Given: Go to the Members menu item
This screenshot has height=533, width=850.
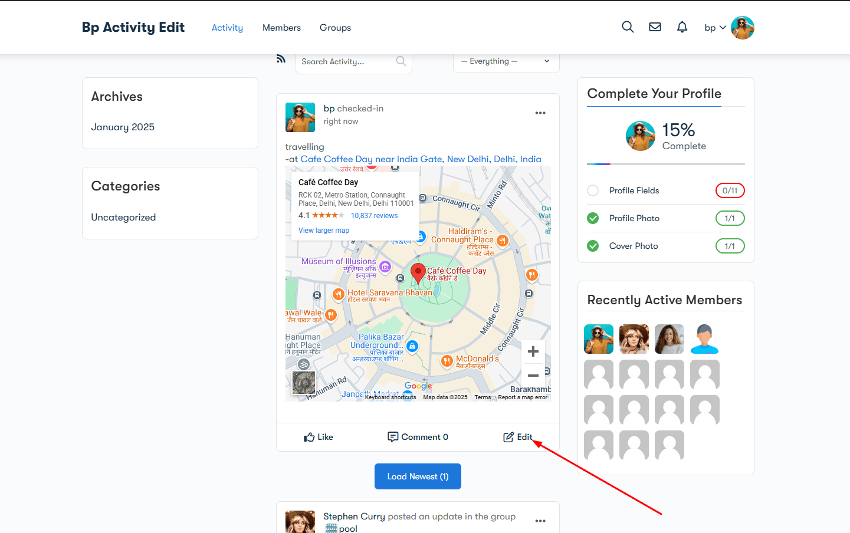Looking at the screenshot, I should click(x=281, y=28).
